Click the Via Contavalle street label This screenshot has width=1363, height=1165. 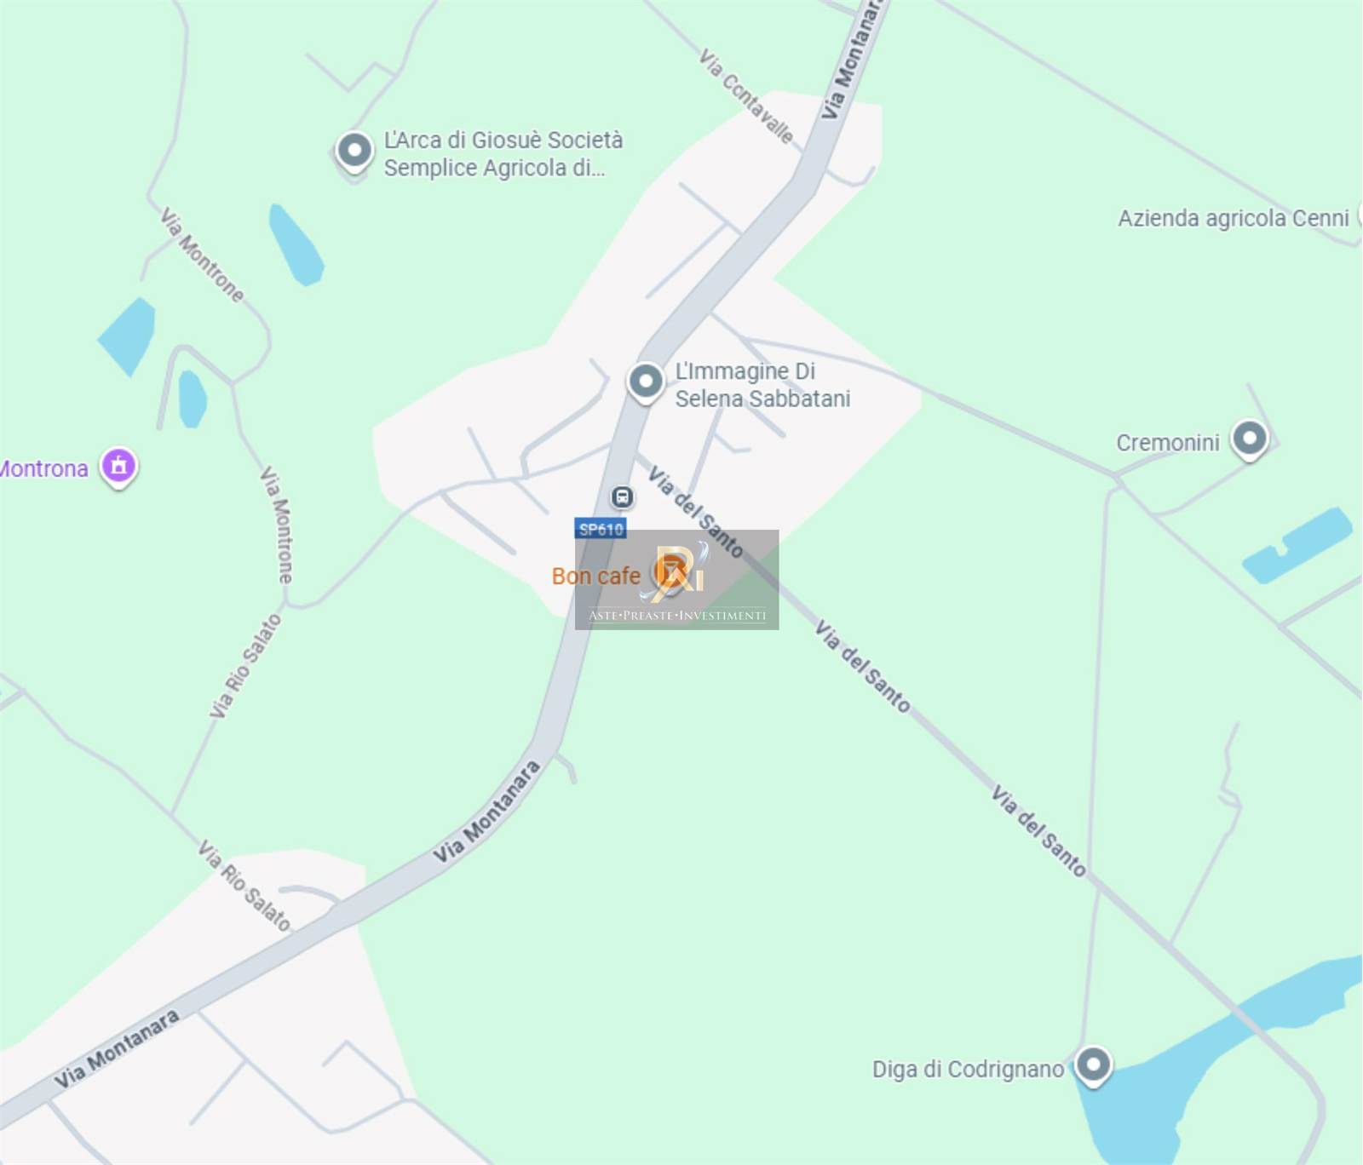click(x=746, y=96)
